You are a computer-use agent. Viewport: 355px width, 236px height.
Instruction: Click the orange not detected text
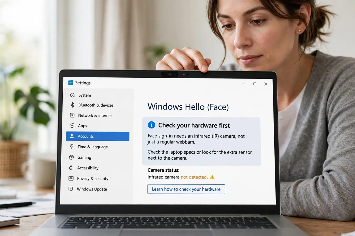194,177
